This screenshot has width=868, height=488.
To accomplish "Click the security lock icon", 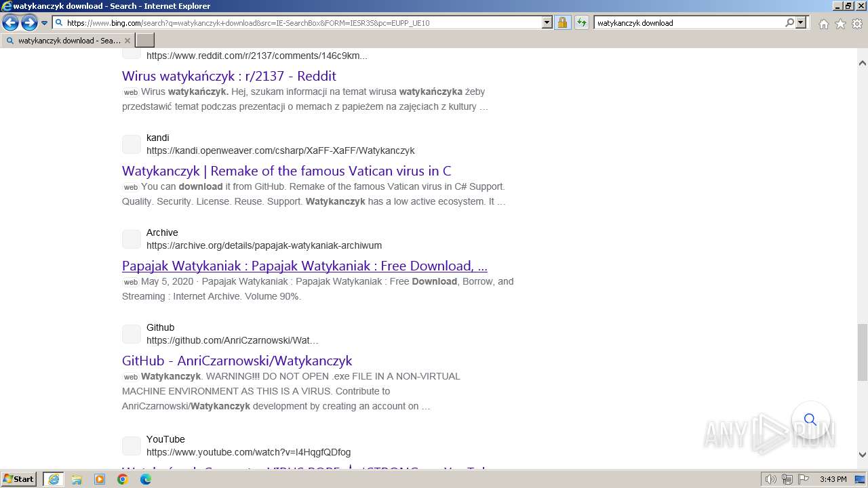I will [x=562, y=22].
